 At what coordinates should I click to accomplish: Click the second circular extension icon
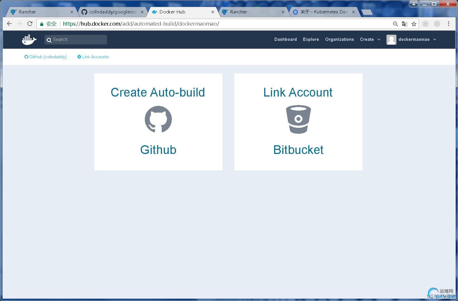click(x=437, y=24)
